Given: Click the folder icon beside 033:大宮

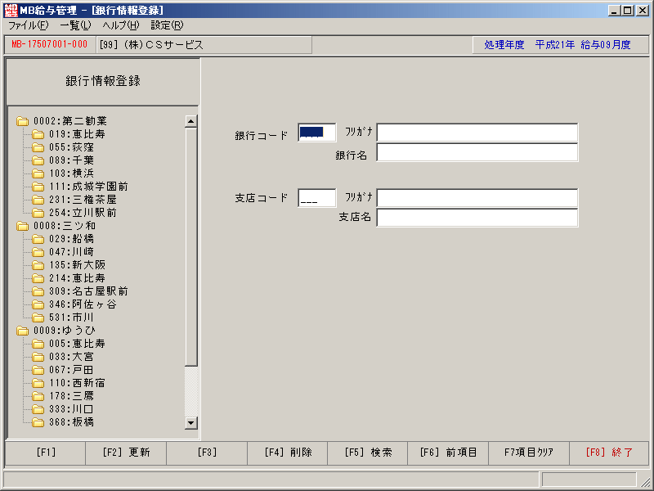Looking at the screenshot, I should (x=38, y=357).
